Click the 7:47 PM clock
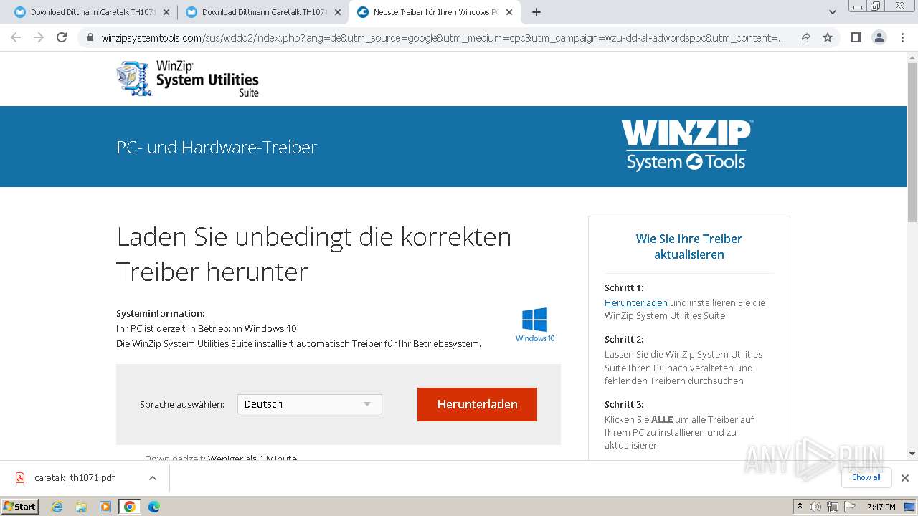Screen dimensions: 918x516 point(881,507)
